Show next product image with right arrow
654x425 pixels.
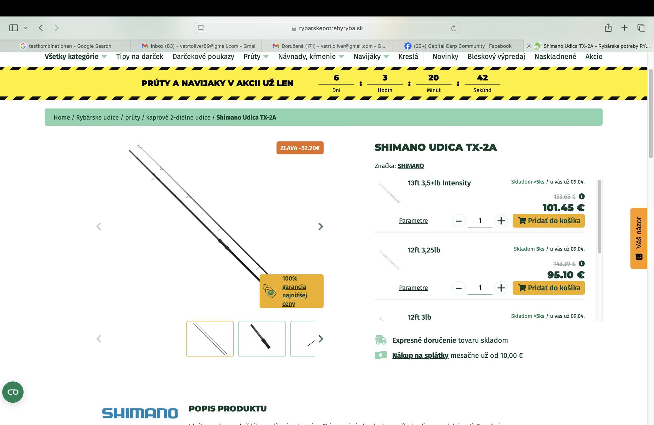point(321,227)
